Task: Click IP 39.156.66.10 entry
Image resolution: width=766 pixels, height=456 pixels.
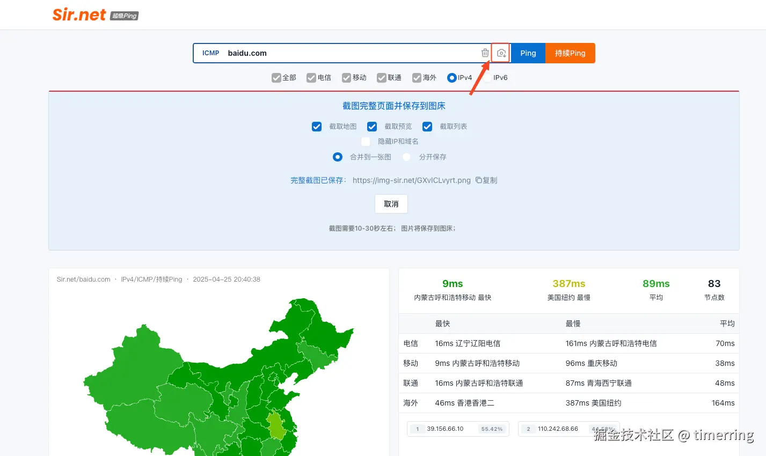Action: (458, 429)
